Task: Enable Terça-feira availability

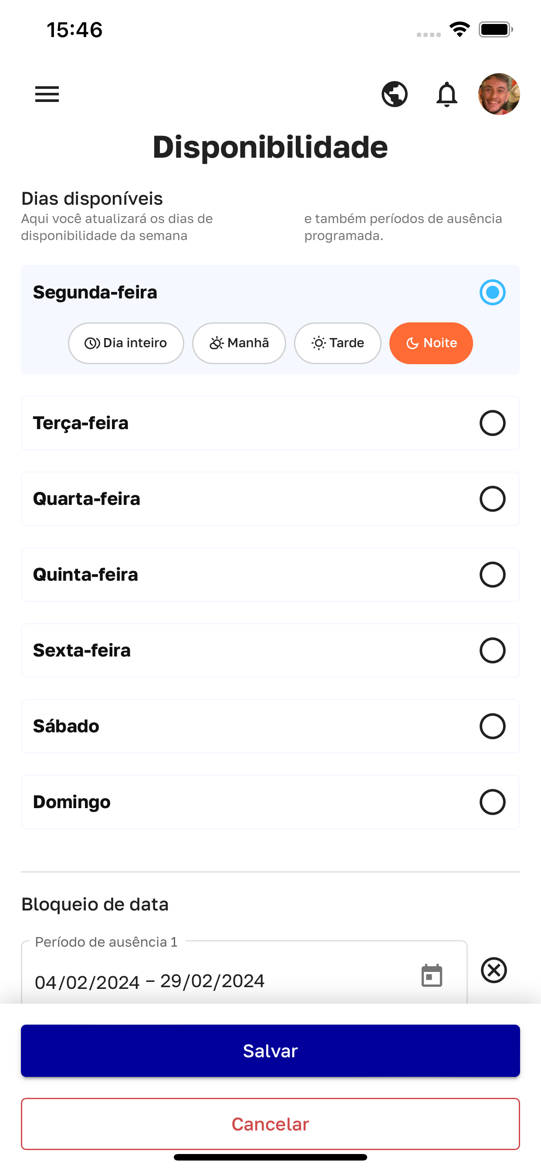Action: point(492,423)
